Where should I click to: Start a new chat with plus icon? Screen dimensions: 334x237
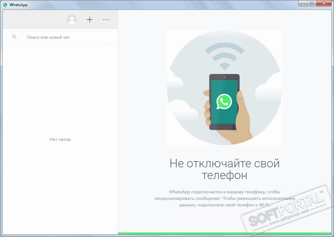click(x=90, y=20)
